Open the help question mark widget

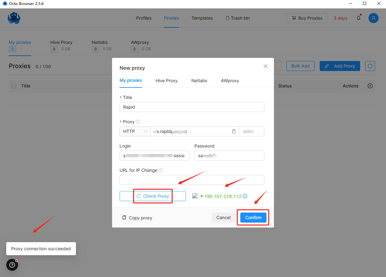click(x=12, y=265)
